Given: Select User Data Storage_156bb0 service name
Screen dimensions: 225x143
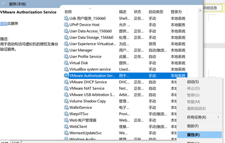Looking at the screenshot, I should [91, 37].
